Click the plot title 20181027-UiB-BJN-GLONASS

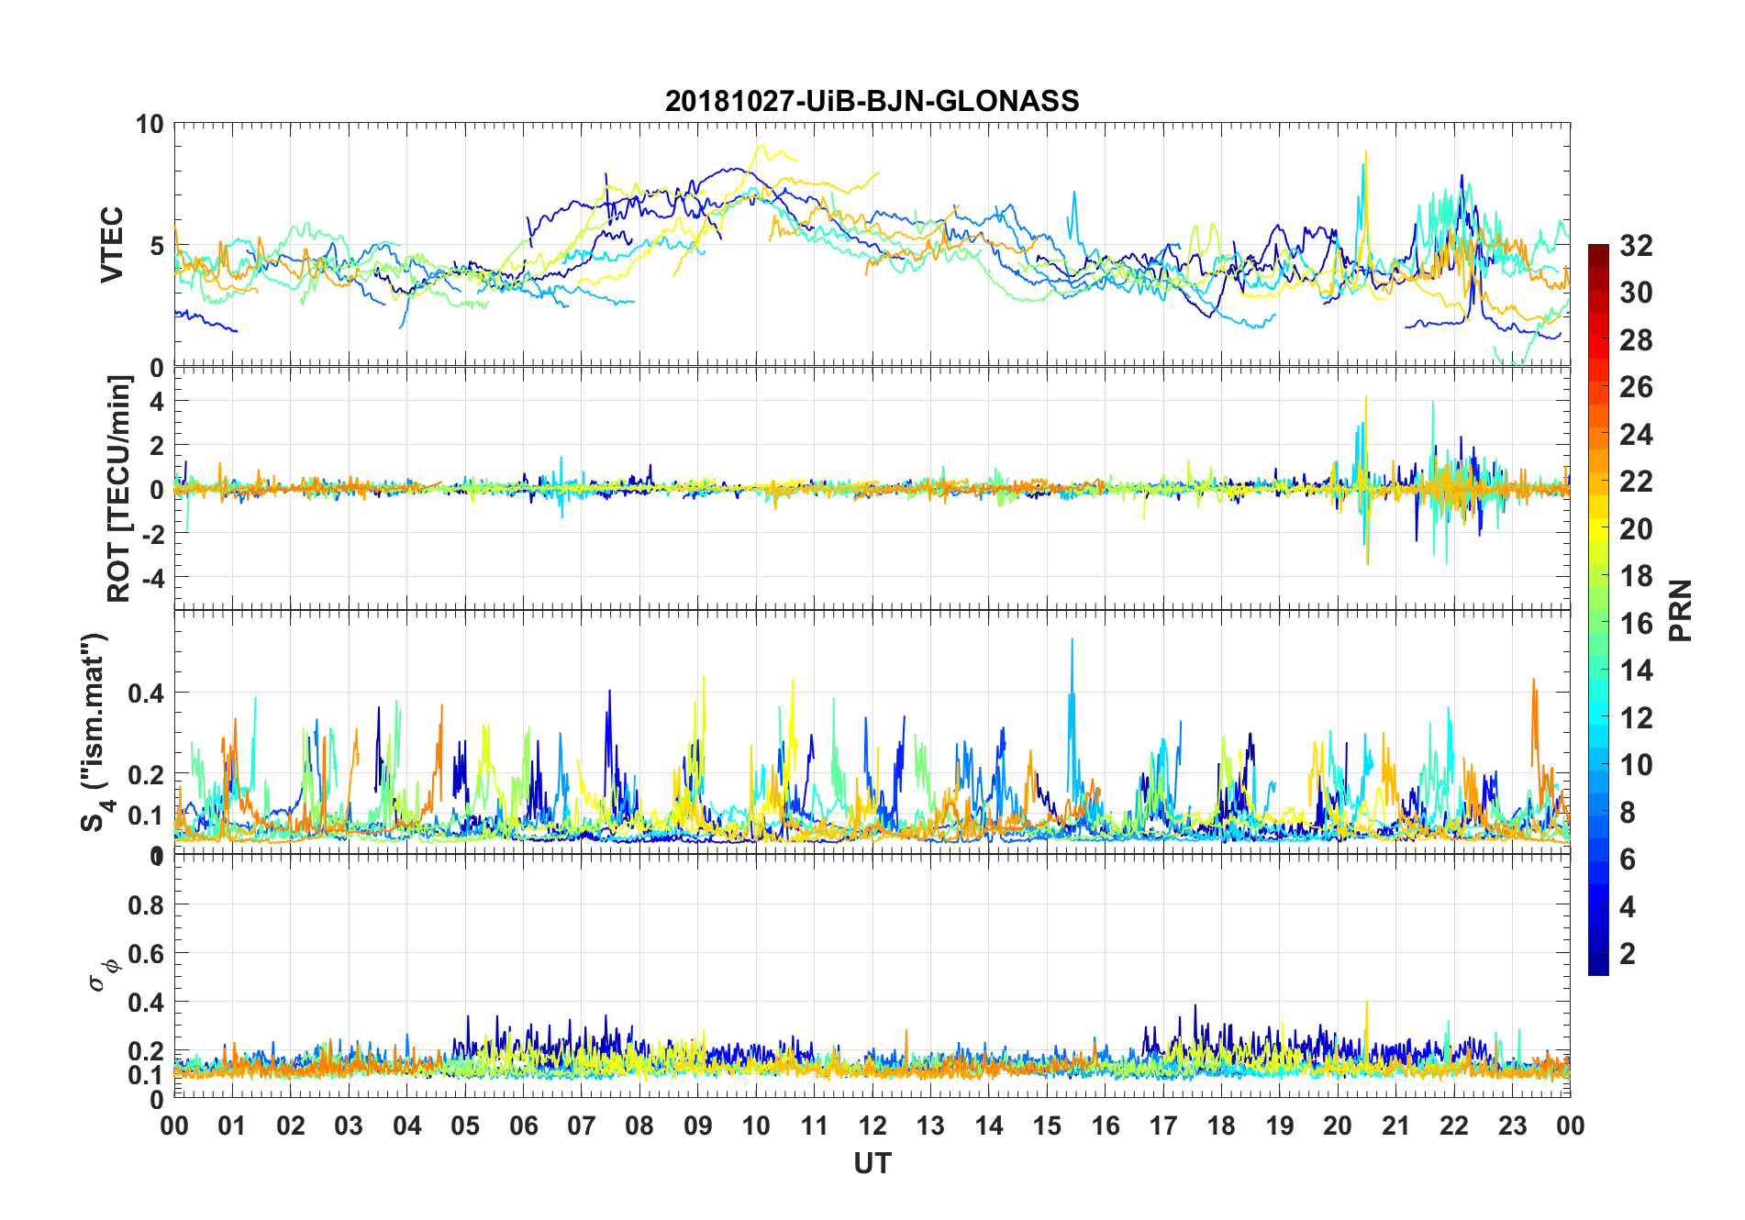pos(872,101)
